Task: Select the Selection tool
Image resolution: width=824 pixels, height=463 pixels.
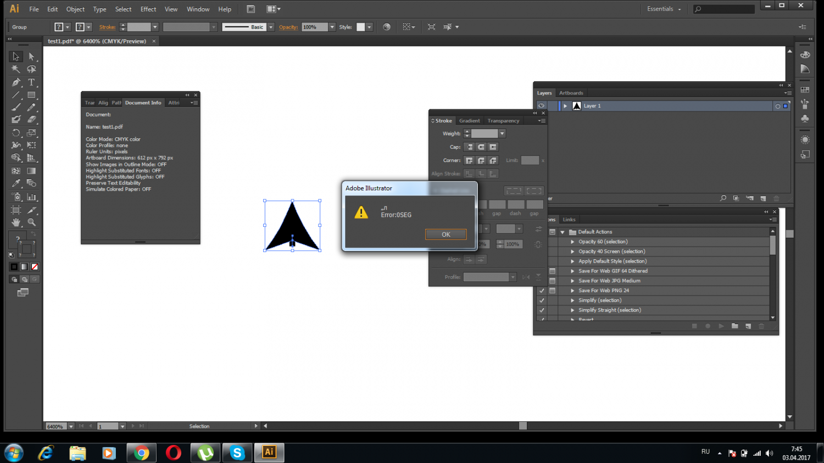Action: [16, 57]
